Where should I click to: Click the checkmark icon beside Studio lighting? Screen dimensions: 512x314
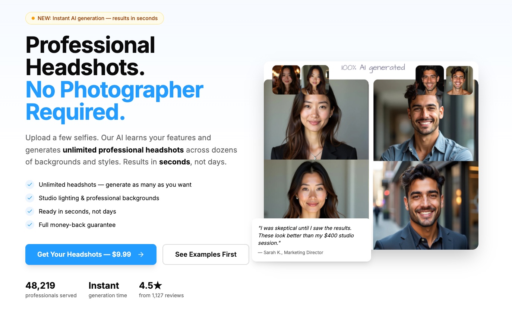30,198
